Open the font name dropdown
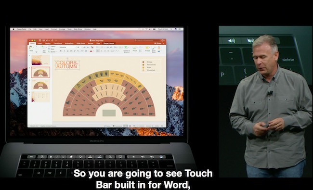 (68, 47)
